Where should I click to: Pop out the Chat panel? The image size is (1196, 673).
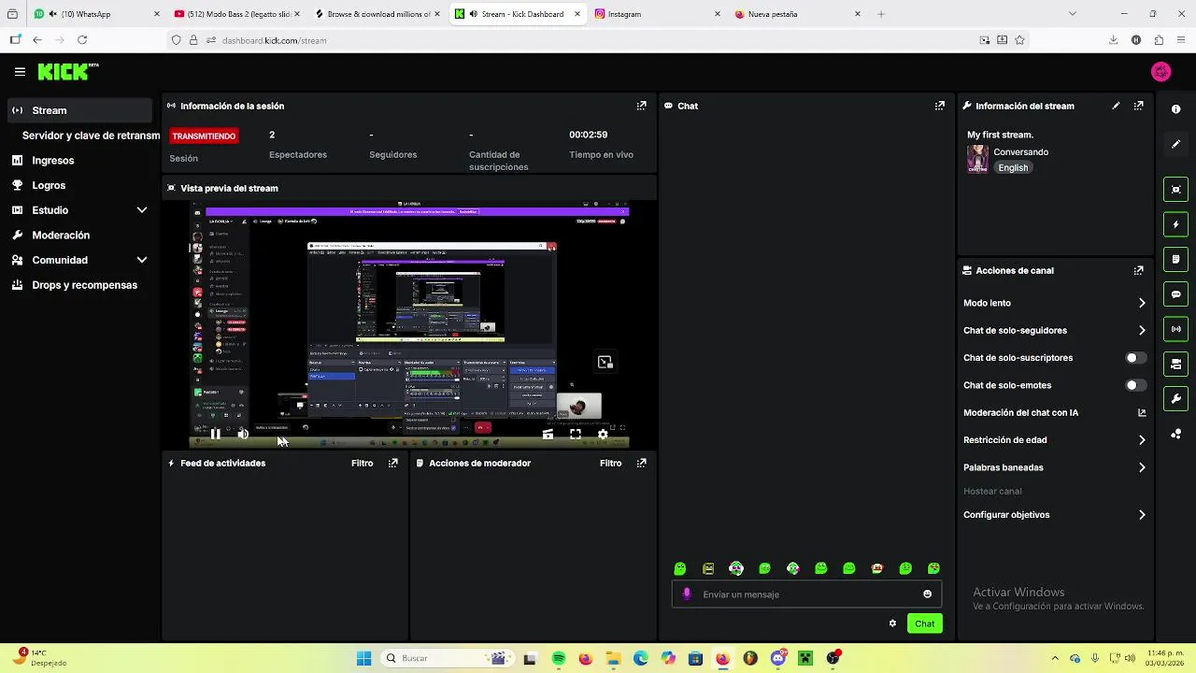(940, 106)
